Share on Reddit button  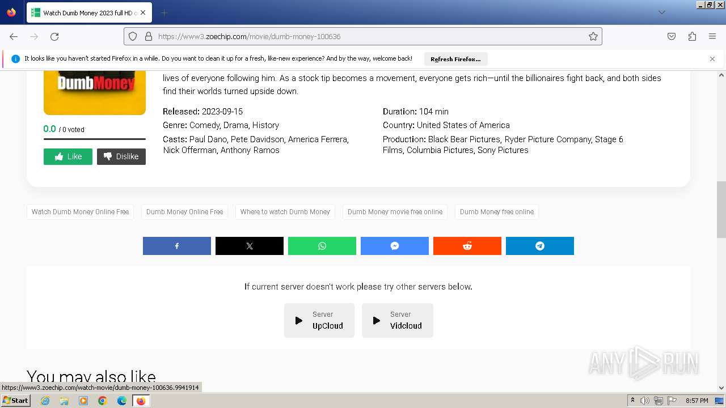467,246
